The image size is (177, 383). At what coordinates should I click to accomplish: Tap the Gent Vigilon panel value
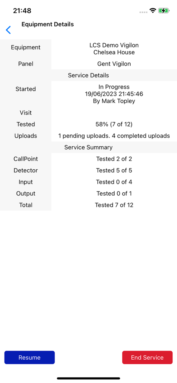coord(114,64)
